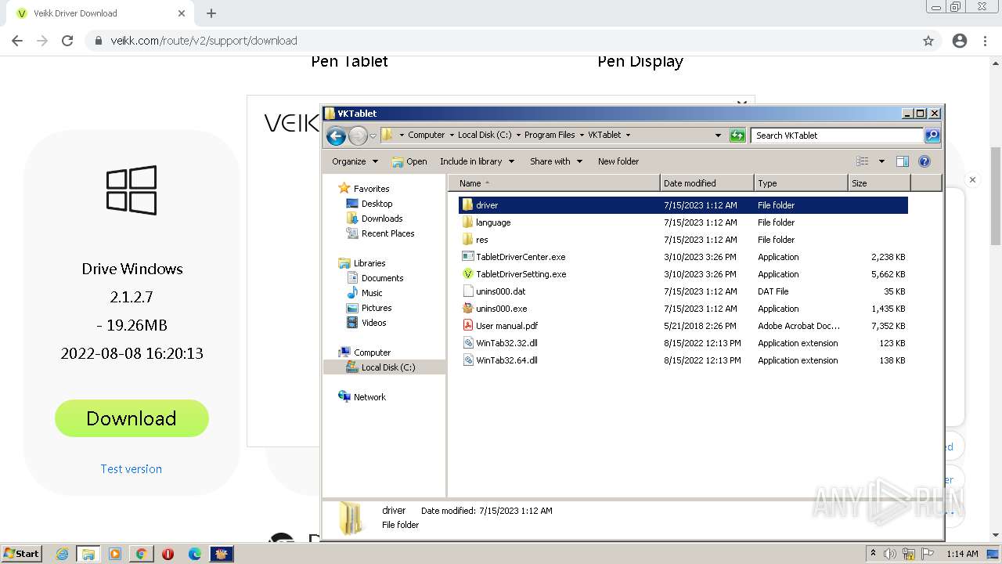Click the browser Back arrow
This screenshot has width=1002, height=564.
point(17,41)
